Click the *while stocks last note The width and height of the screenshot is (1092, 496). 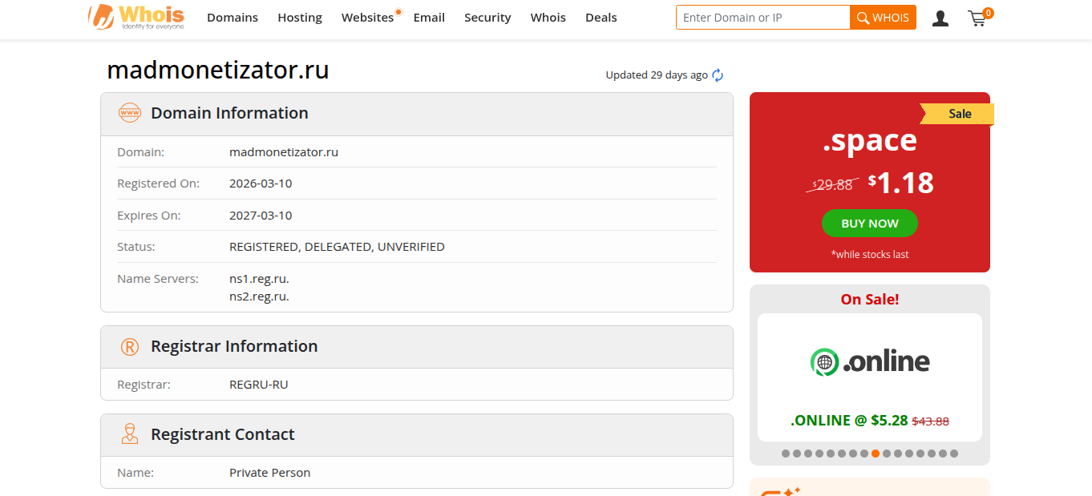pos(870,255)
